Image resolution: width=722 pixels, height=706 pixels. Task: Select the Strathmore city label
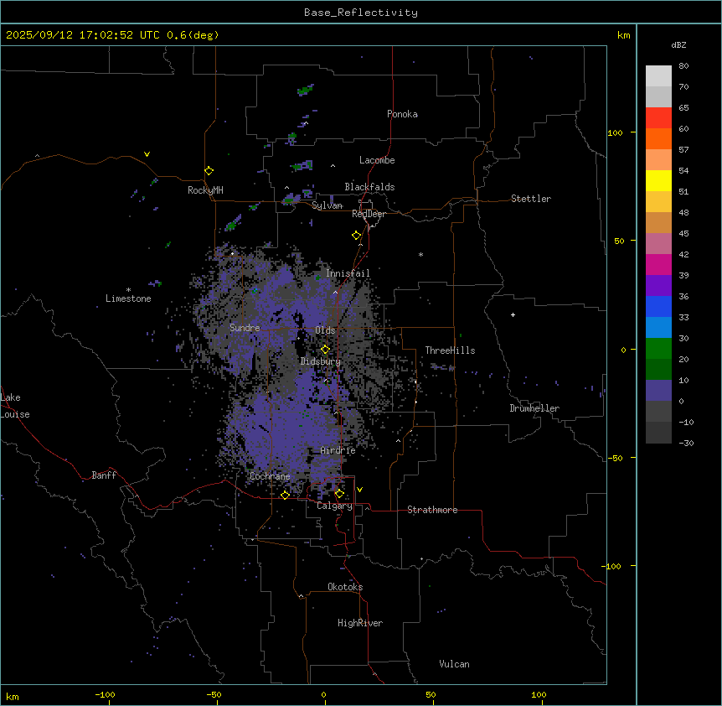point(432,510)
